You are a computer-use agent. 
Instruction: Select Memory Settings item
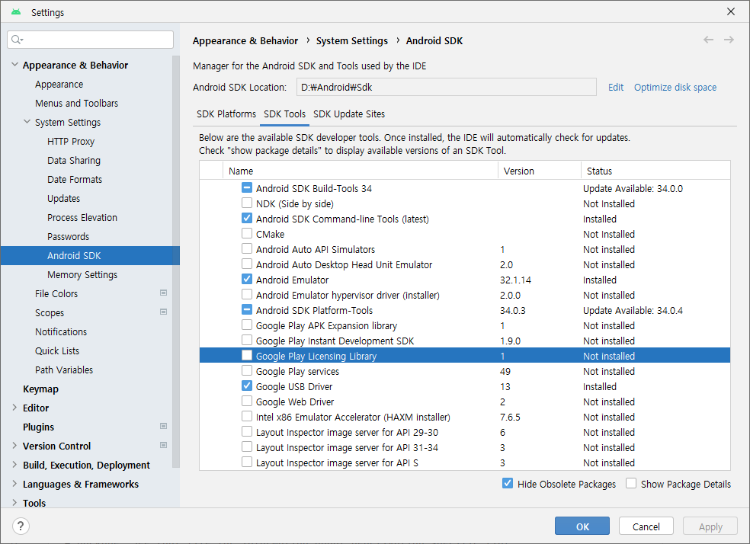pos(82,275)
